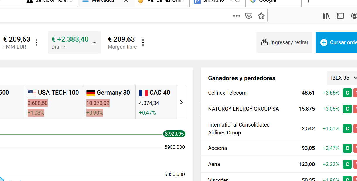The width and height of the screenshot is (357, 181).
Task: Click the France flag icon
Action: 144,93
